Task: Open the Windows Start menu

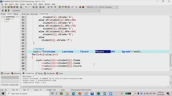Action: click(3, 94)
